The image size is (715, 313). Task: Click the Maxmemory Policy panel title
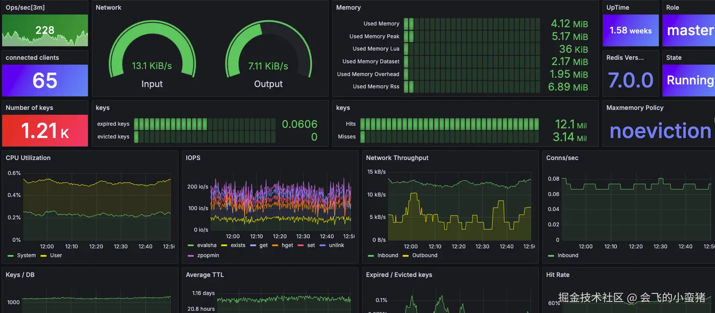635,108
